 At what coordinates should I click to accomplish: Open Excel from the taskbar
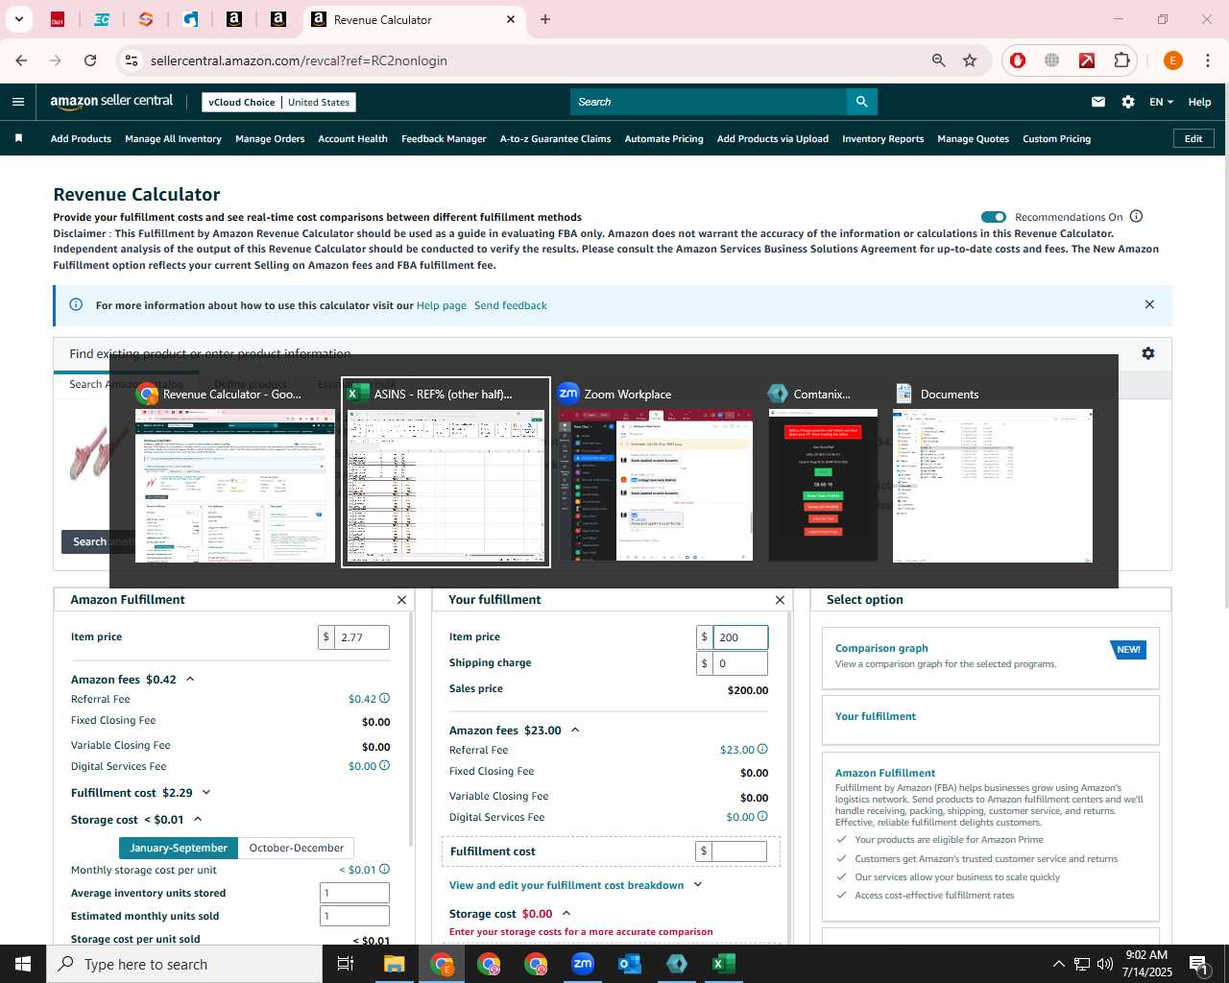[724, 964]
